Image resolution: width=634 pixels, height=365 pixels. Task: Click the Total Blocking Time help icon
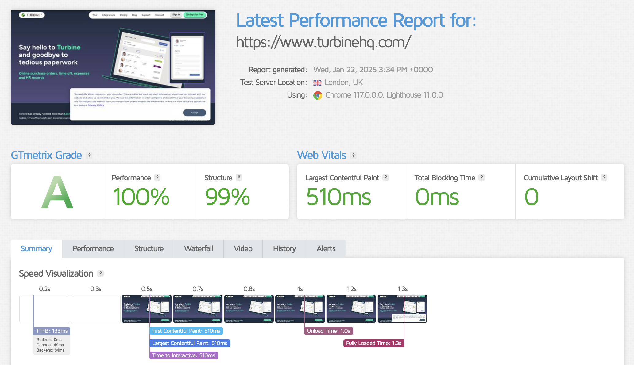[482, 178]
